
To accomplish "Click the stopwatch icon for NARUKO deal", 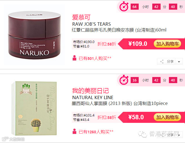I will (x=124, y=6).
